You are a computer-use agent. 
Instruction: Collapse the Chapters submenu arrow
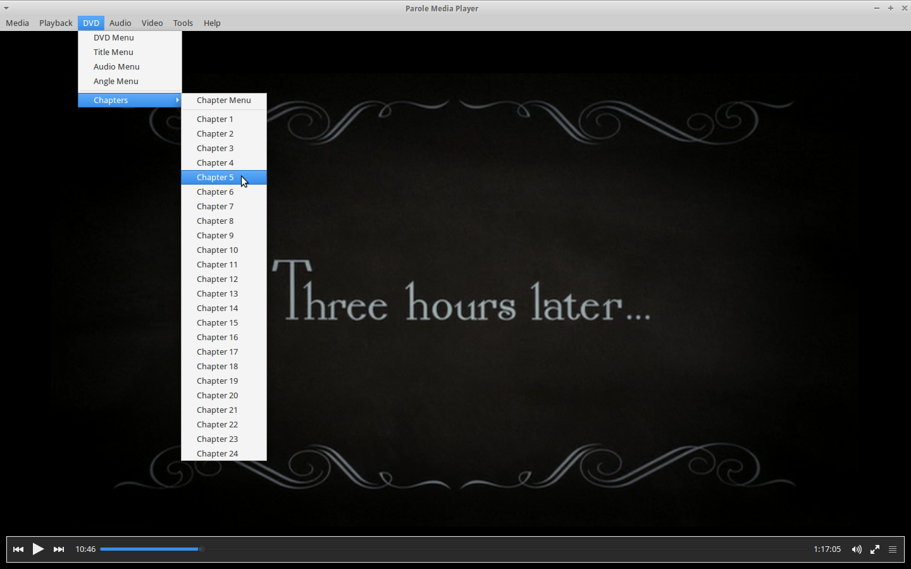point(177,100)
